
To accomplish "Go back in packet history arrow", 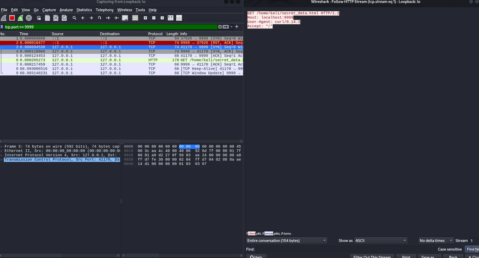I will [83, 18].
